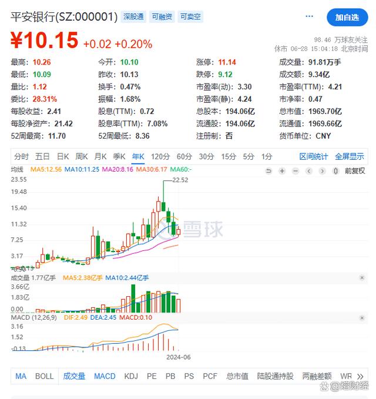The image size is (376, 399).
Task: Toggle the 陆股通持股 indicator
Action: click(276, 376)
